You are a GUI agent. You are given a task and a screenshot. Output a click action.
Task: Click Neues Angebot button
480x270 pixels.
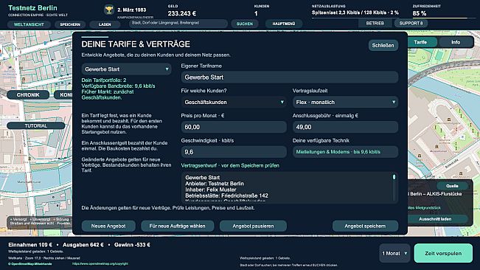pyautogui.click(x=108, y=226)
